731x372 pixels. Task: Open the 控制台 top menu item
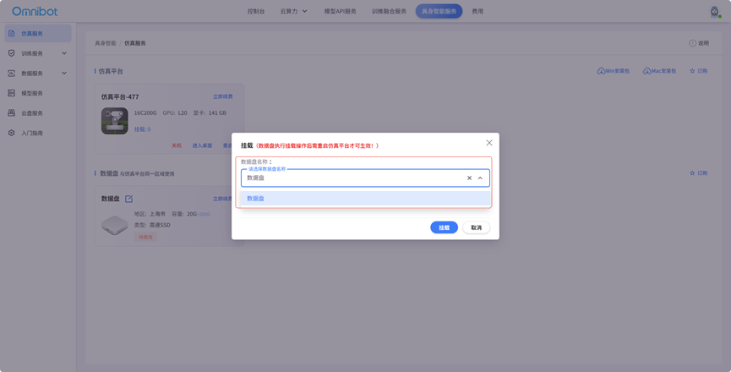click(256, 11)
